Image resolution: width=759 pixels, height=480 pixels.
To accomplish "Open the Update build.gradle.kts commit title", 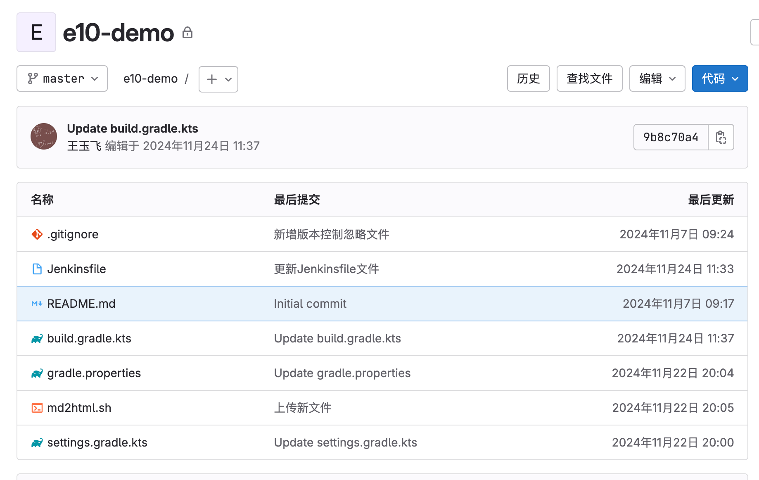I will (133, 128).
